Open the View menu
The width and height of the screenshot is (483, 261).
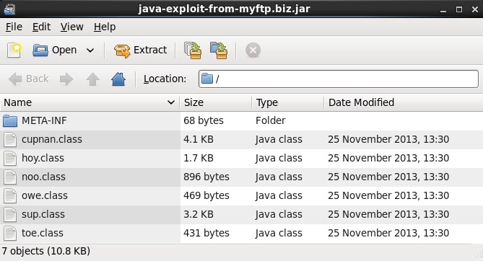[x=71, y=27]
